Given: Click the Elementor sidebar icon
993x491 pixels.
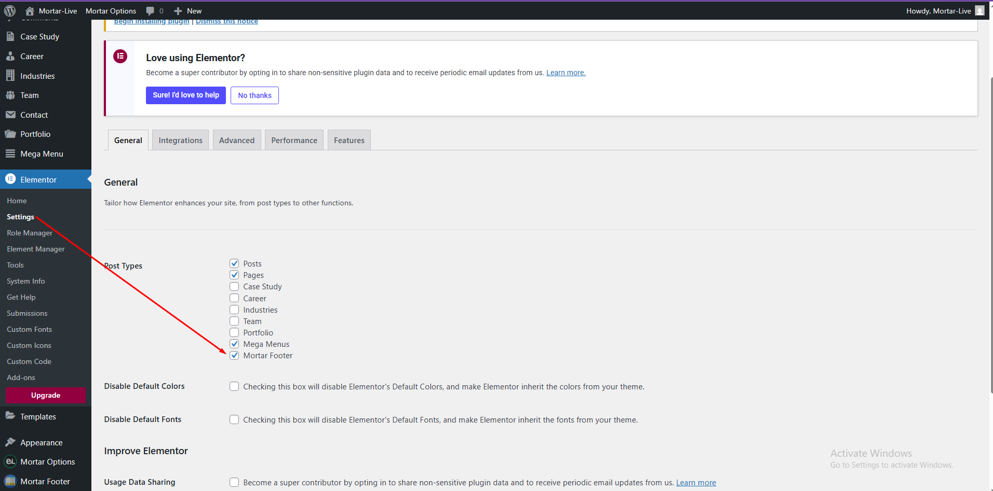Looking at the screenshot, I should click(10, 179).
